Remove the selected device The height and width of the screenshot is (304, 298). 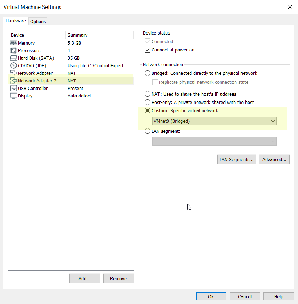(118, 278)
